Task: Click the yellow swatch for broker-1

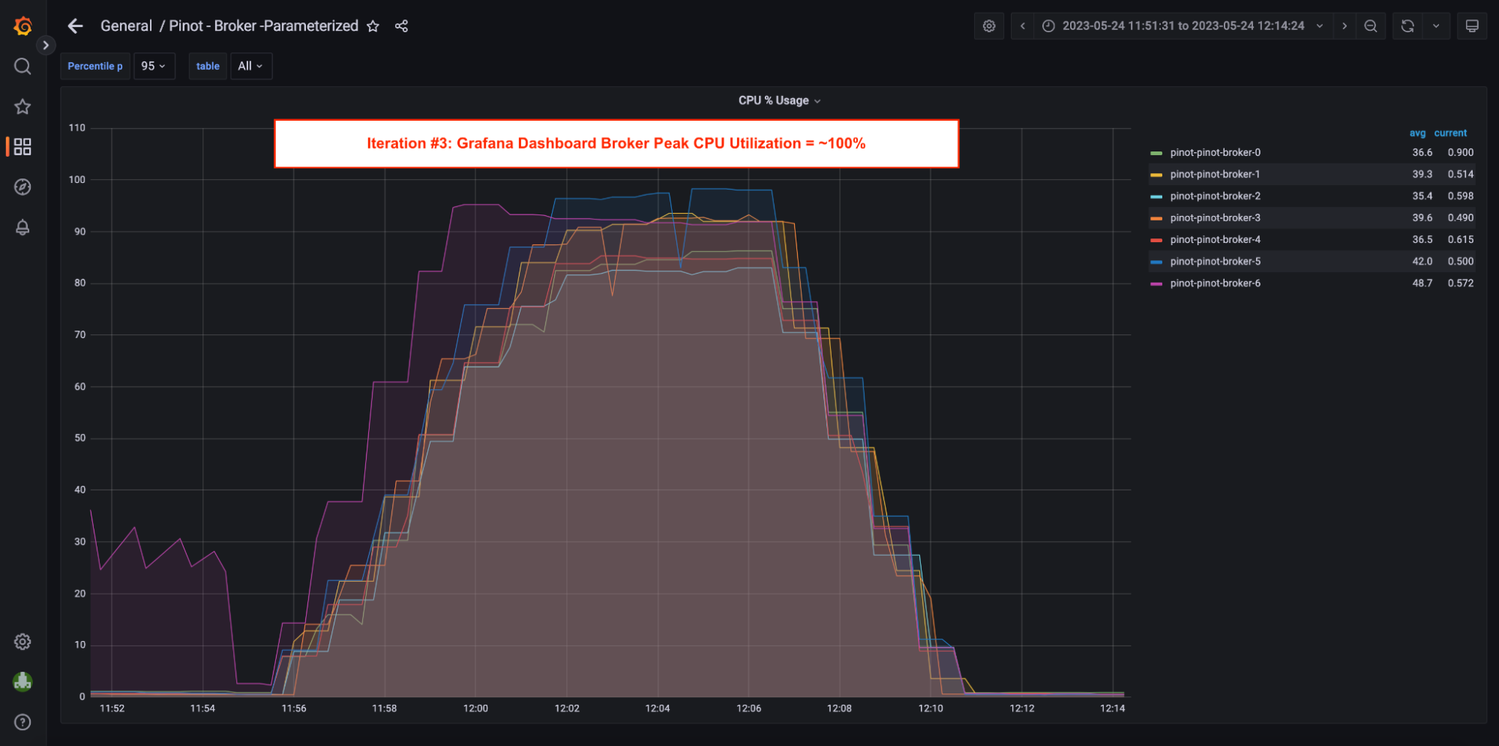Action: [x=1156, y=175]
